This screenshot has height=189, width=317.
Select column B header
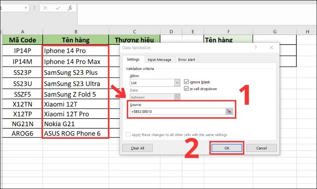click(x=76, y=32)
